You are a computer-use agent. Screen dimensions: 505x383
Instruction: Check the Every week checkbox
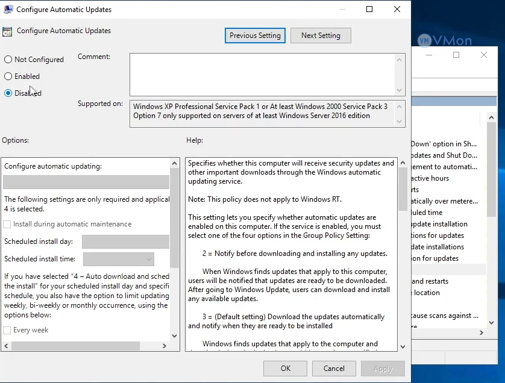click(7, 330)
